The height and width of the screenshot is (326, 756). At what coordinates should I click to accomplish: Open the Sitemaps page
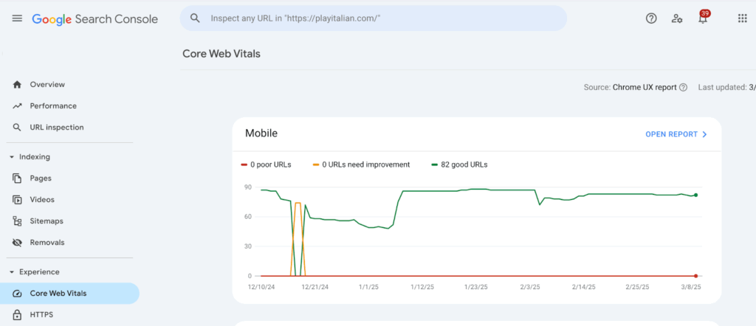point(46,221)
